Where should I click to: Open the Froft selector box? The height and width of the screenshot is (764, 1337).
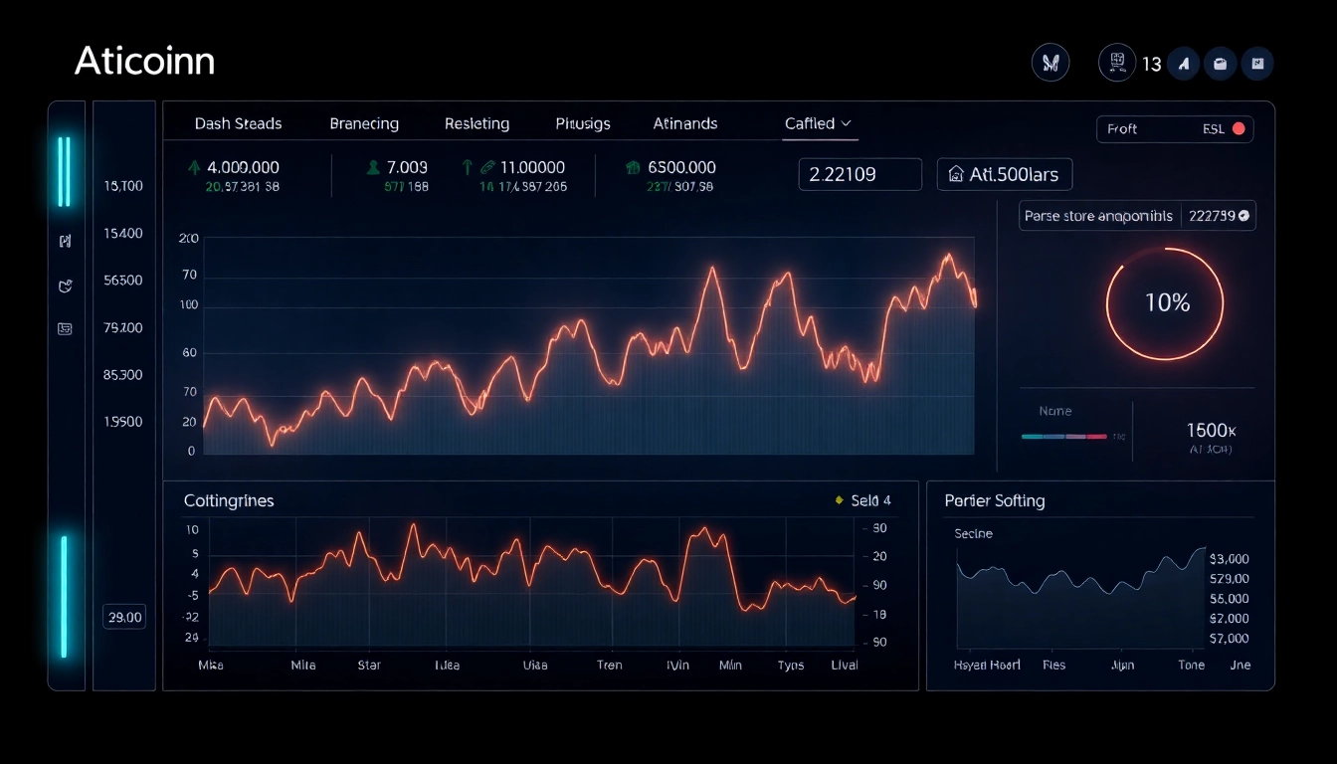[1174, 129]
